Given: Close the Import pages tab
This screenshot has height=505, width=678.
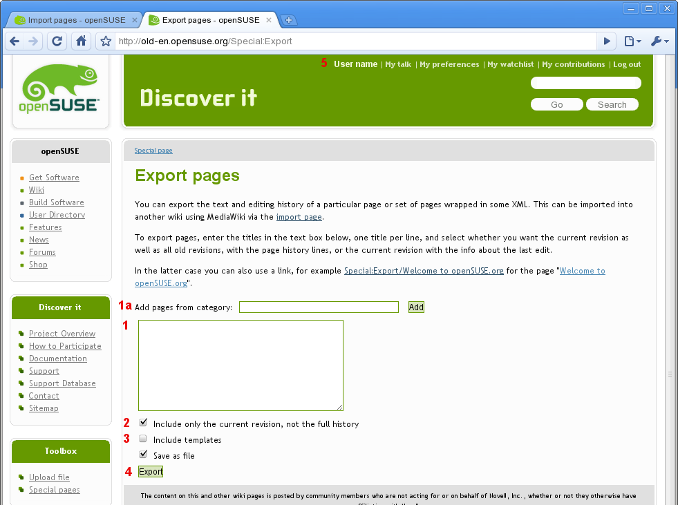Looking at the screenshot, I should click(135, 20).
